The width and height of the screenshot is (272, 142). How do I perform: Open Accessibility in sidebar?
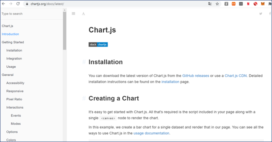tap(15, 83)
